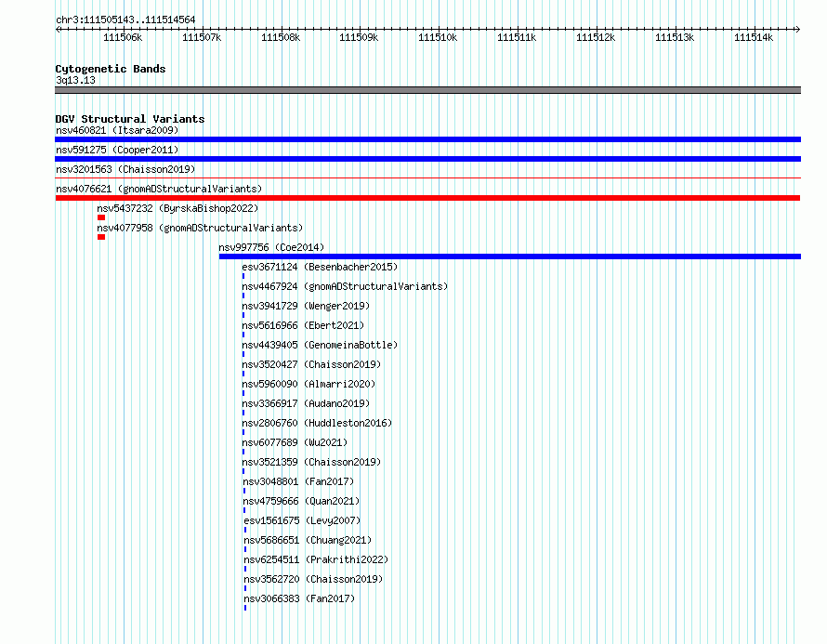Click the nsv460821 (Itsara2009) variant label
The height and width of the screenshot is (644, 827).
pyautogui.click(x=117, y=130)
